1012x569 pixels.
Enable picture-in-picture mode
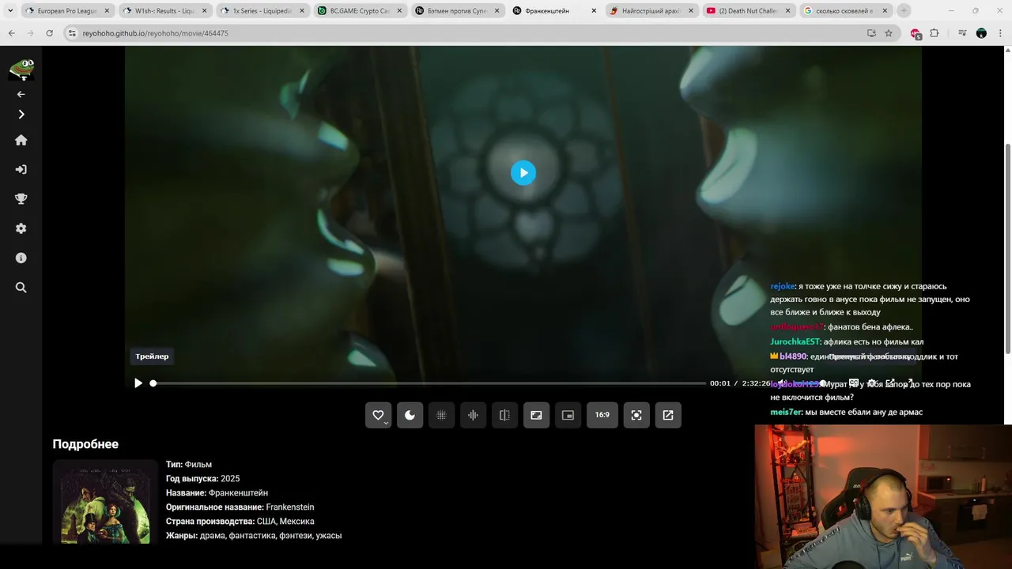coord(568,415)
